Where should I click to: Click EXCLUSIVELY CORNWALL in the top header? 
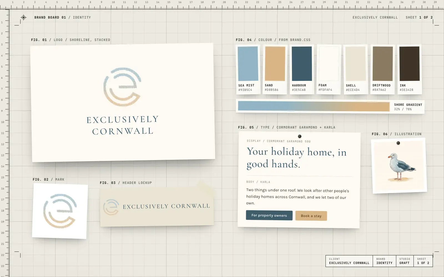coord(375,17)
